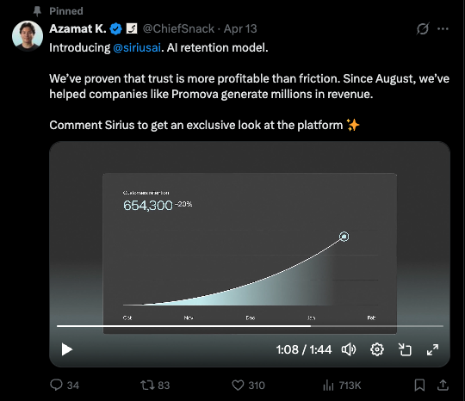Play the video in the tweet
Screen dimensions: 465x401
click(67, 349)
